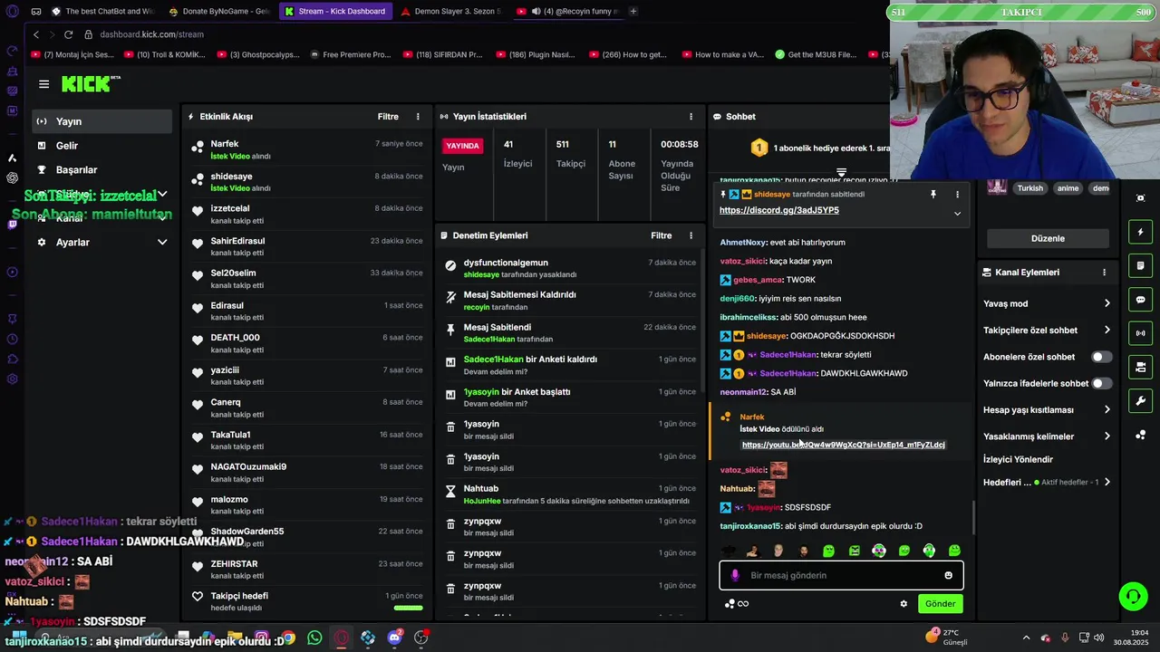Click the chat bubble sidebar icon
The image size is (1160, 652).
(1140, 300)
